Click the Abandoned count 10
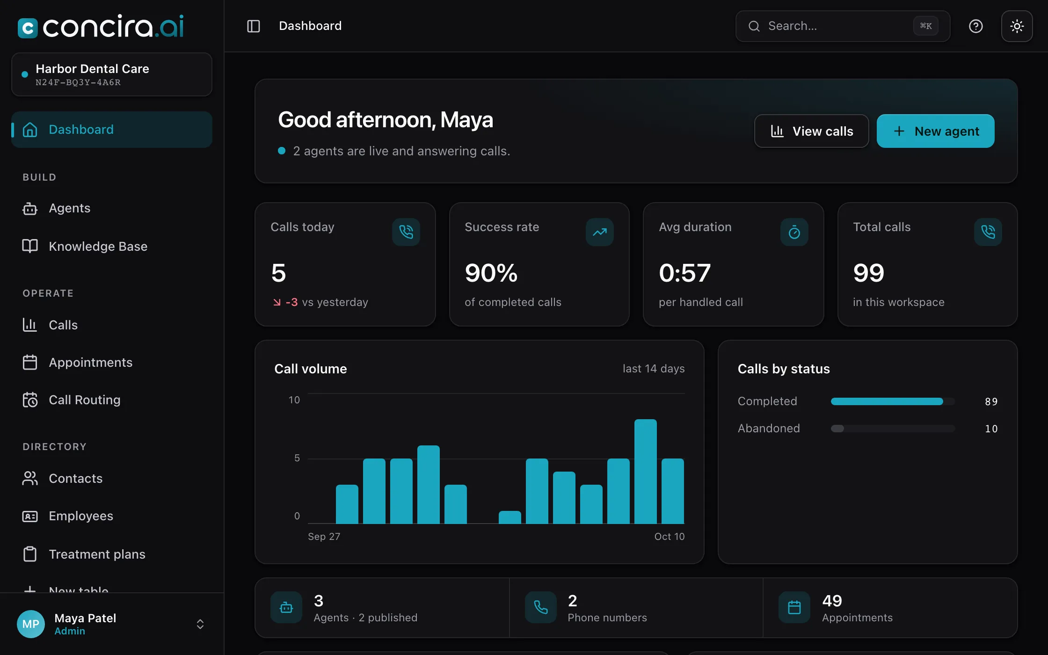This screenshot has height=655, width=1048. click(991, 429)
